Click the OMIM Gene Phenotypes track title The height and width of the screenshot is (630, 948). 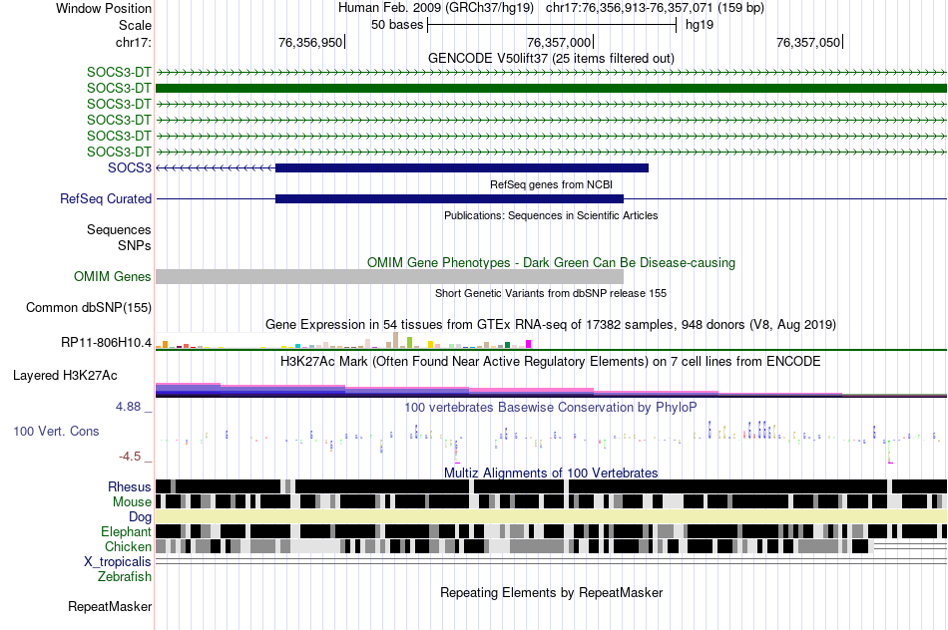(x=552, y=263)
